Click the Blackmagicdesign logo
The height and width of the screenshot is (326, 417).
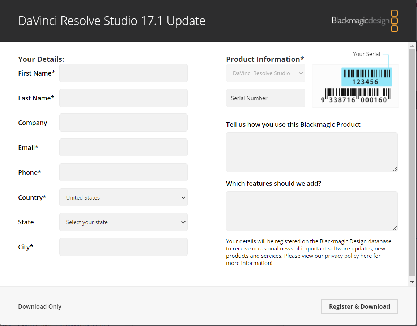[365, 21]
